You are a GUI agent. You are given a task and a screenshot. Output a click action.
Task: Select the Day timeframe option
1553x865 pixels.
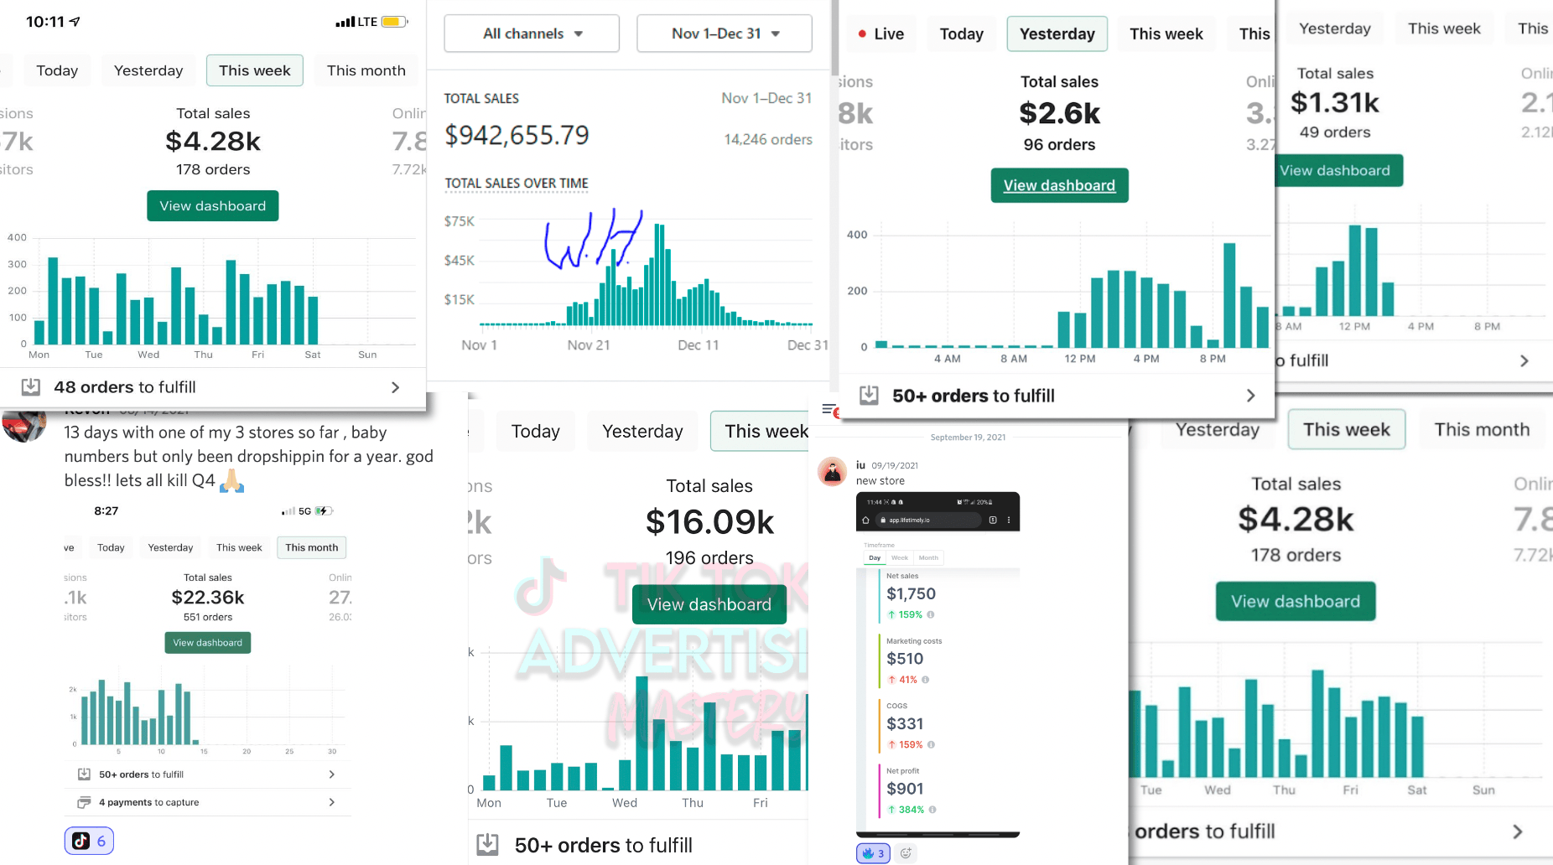click(x=875, y=557)
